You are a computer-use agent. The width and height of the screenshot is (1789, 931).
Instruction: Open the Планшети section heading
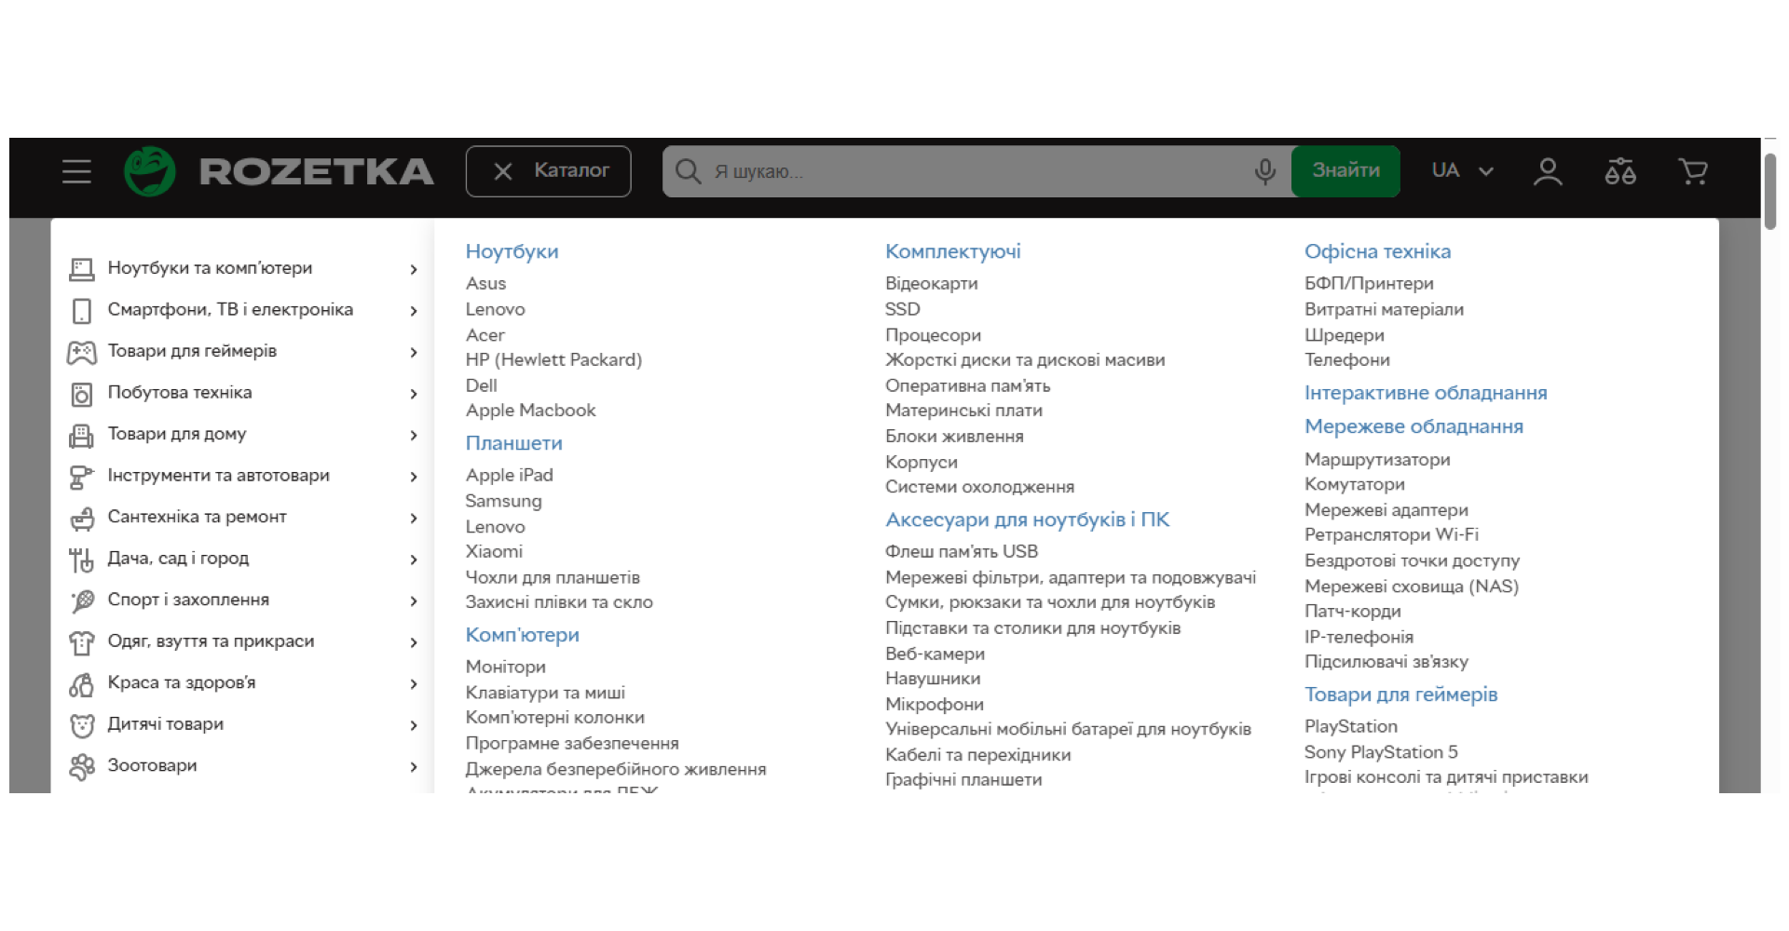click(x=513, y=443)
